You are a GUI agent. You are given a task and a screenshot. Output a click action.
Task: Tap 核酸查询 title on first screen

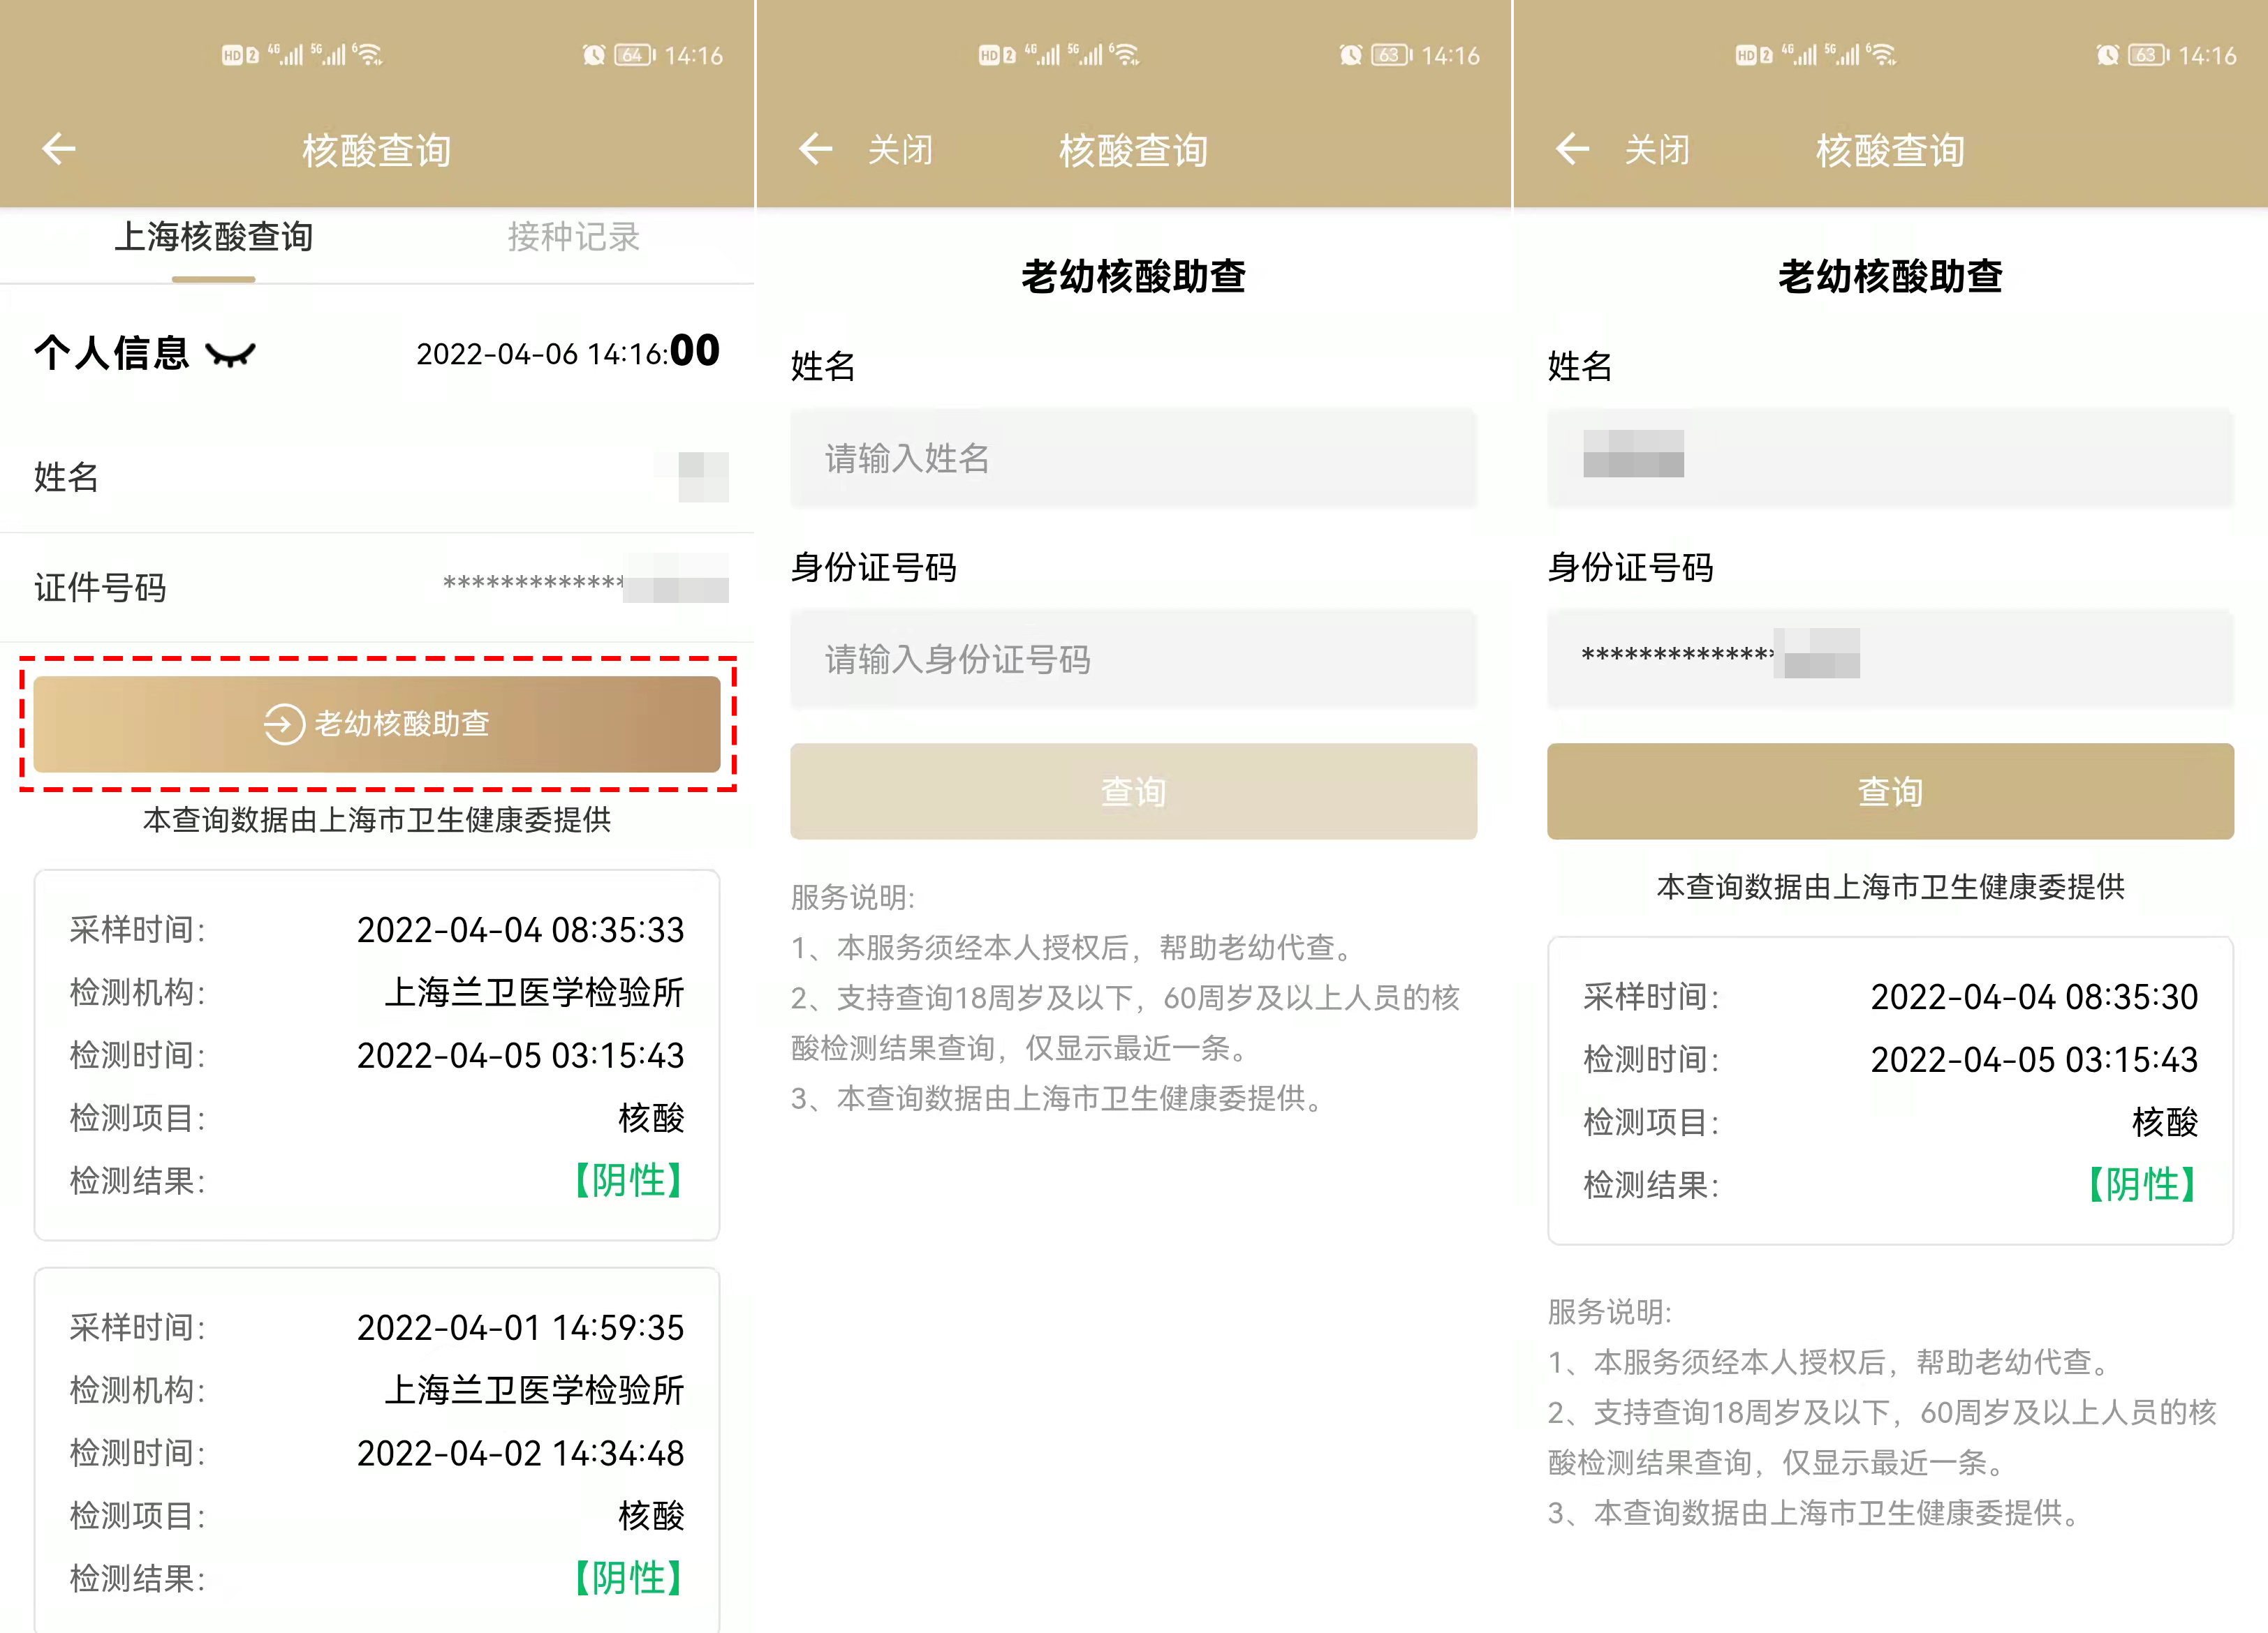[377, 151]
